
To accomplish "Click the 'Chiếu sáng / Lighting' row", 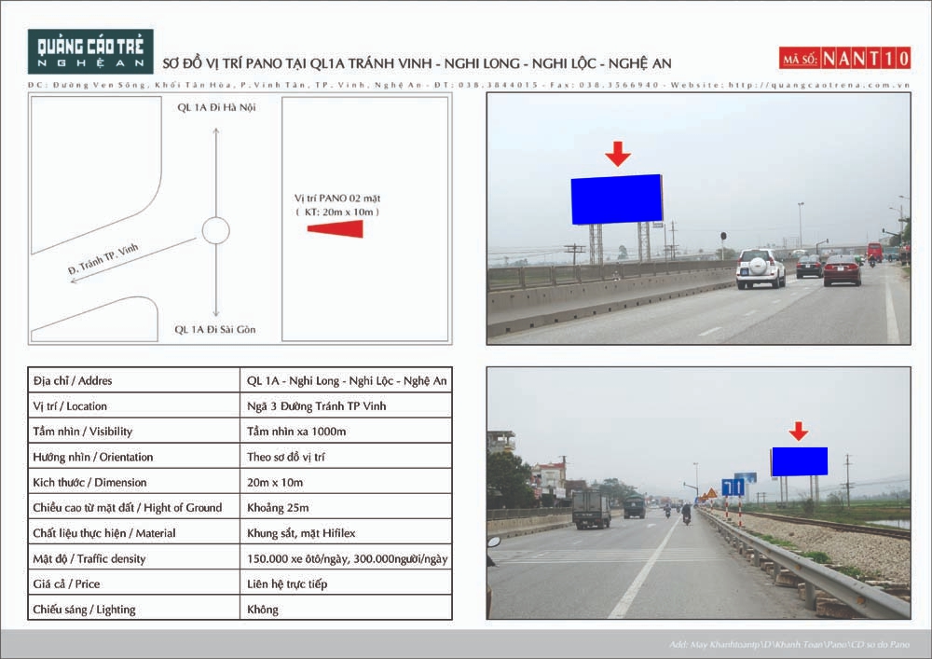I will (240, 609).
